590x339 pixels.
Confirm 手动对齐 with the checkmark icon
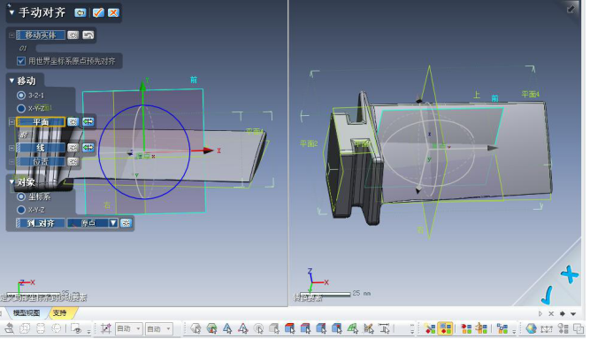point(98,12)
